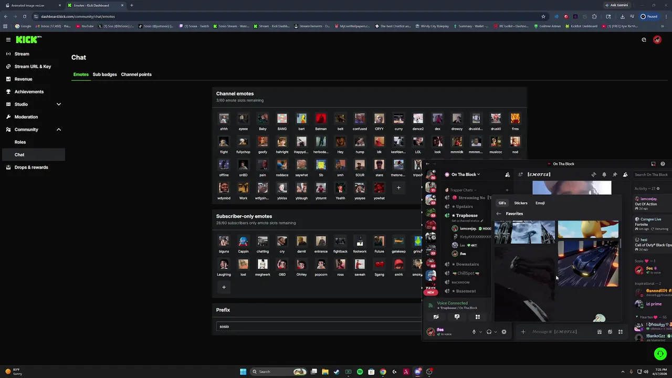This screenshot has height=378, width=672.
Task: Click Discord invite people icon
Action: tap(507, 174)
